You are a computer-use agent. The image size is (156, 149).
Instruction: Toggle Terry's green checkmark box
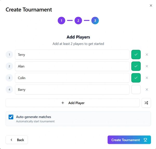pyautogui.click(x=136, y=55)
